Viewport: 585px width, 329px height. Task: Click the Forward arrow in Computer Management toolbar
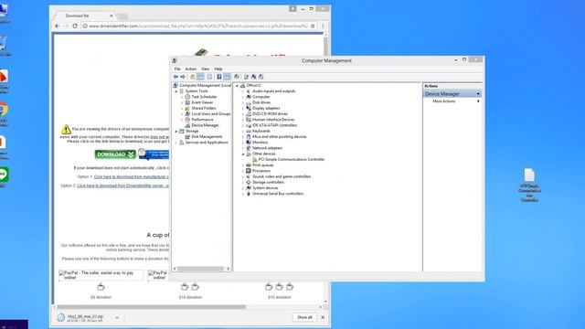point(183,77)
